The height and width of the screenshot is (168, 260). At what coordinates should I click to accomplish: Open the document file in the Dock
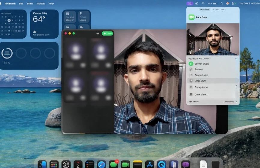click(204, 164)
